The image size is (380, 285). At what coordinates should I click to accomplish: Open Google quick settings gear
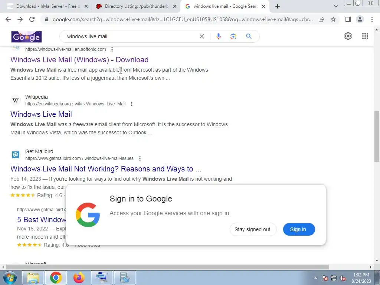348,36
